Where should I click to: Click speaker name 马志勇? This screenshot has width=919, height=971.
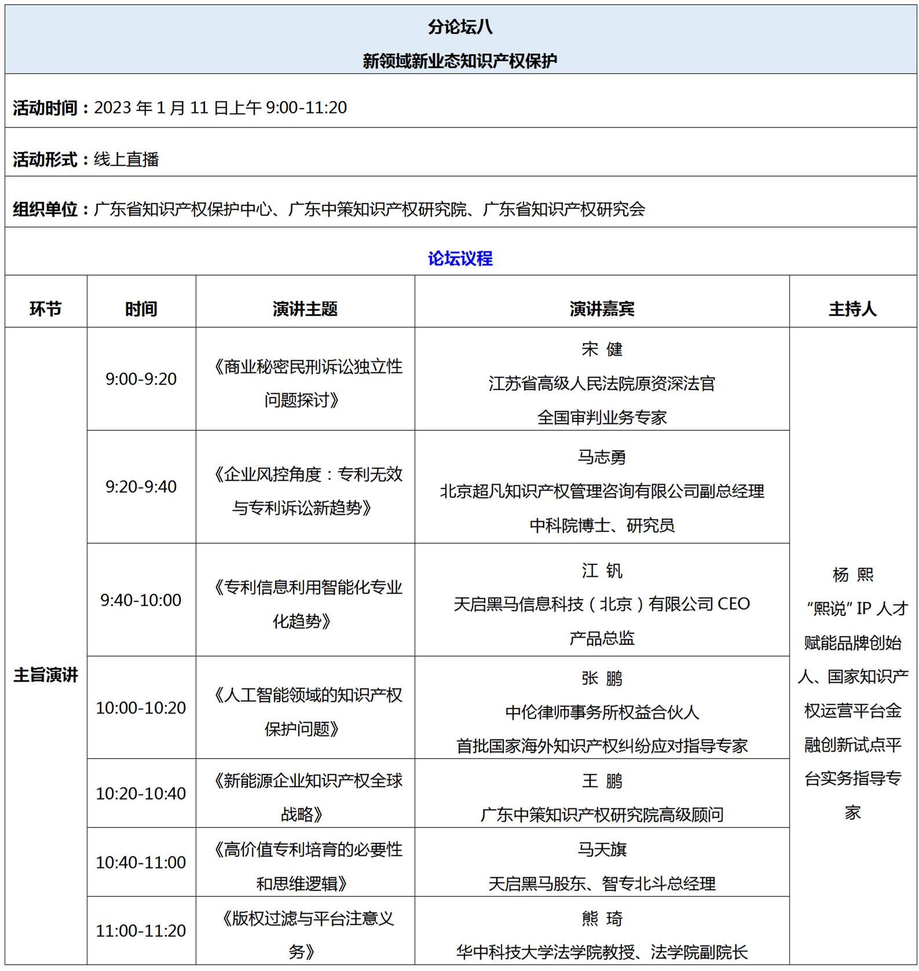(x=602, y=457)
